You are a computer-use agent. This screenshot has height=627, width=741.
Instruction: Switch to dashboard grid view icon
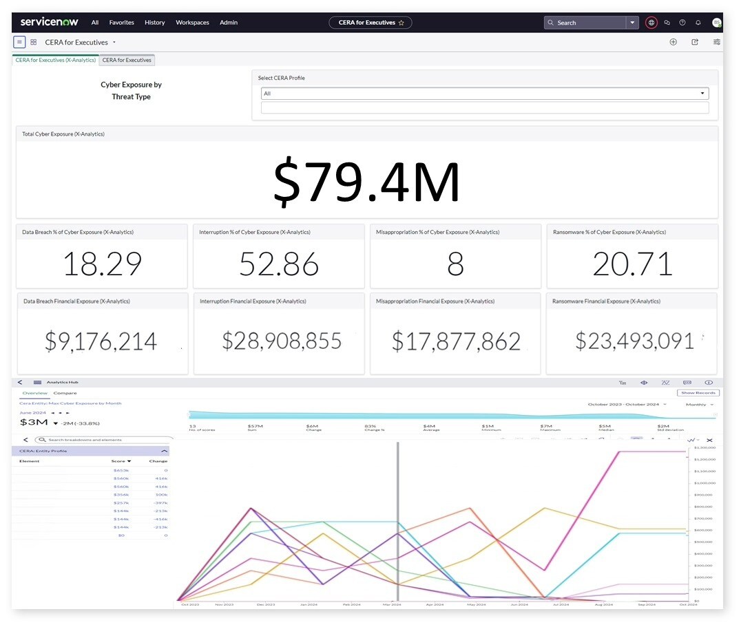tap(33, 42)
